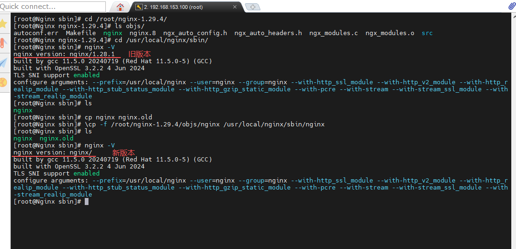Open the Macros sidebar paper plane icon
The height and width of the screenshot is (249, 516).
pos(3,63)
